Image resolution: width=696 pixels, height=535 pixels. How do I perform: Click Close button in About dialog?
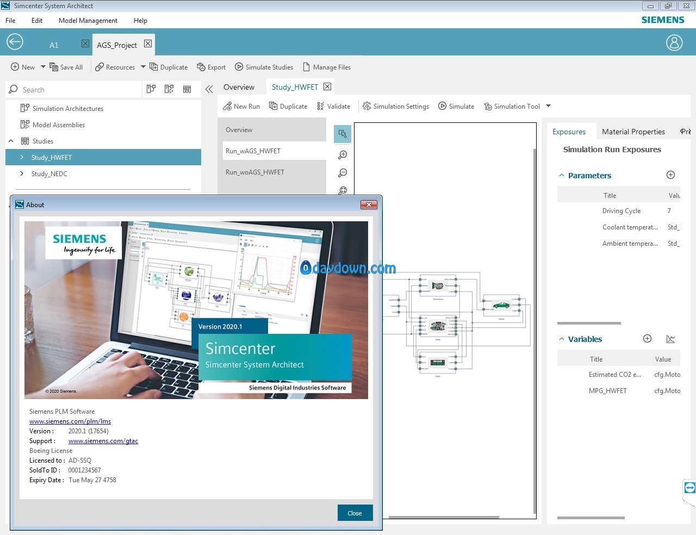(x=355, y=513)
